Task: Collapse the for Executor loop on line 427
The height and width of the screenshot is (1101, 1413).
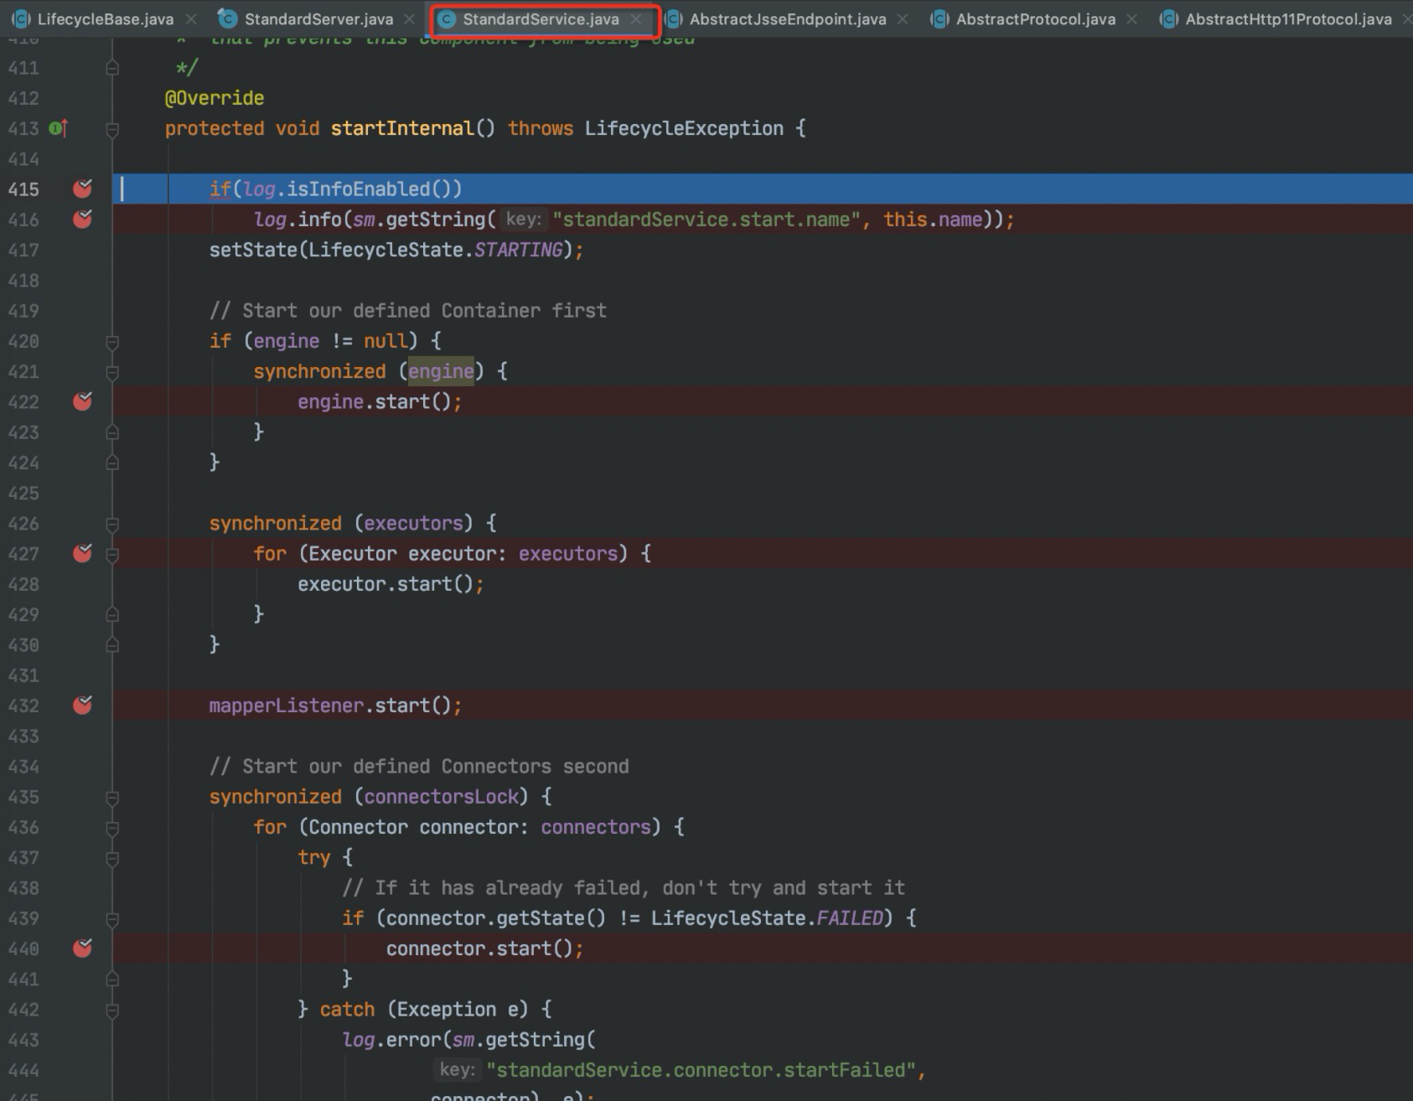Action: 112,555
